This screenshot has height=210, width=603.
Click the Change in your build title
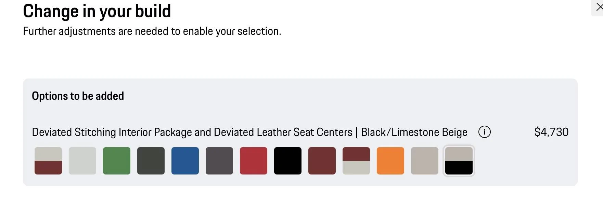coord(97,11)
